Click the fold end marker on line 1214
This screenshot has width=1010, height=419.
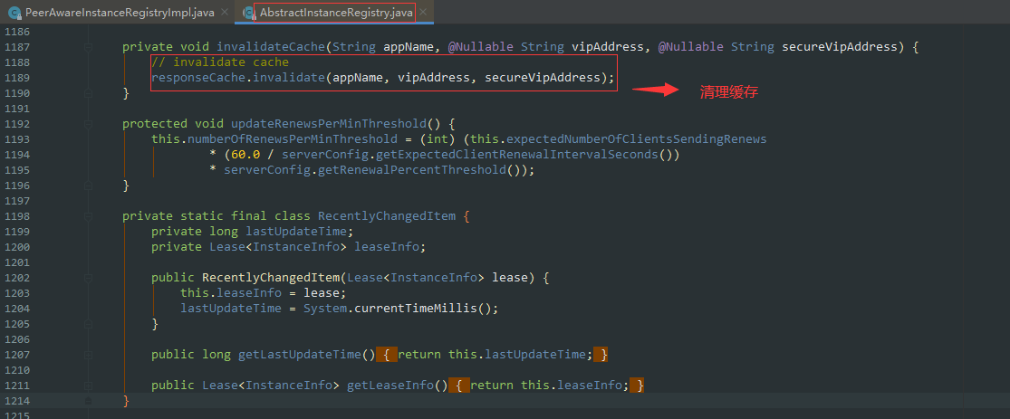point(88,400)
